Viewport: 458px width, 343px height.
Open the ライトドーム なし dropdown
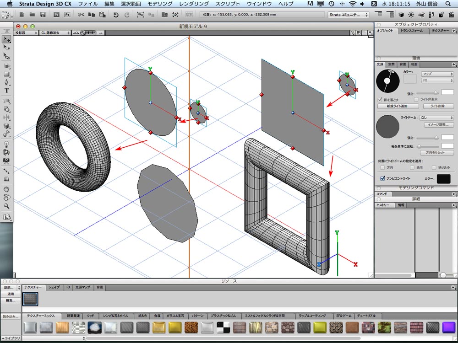(x=436, y=118)
